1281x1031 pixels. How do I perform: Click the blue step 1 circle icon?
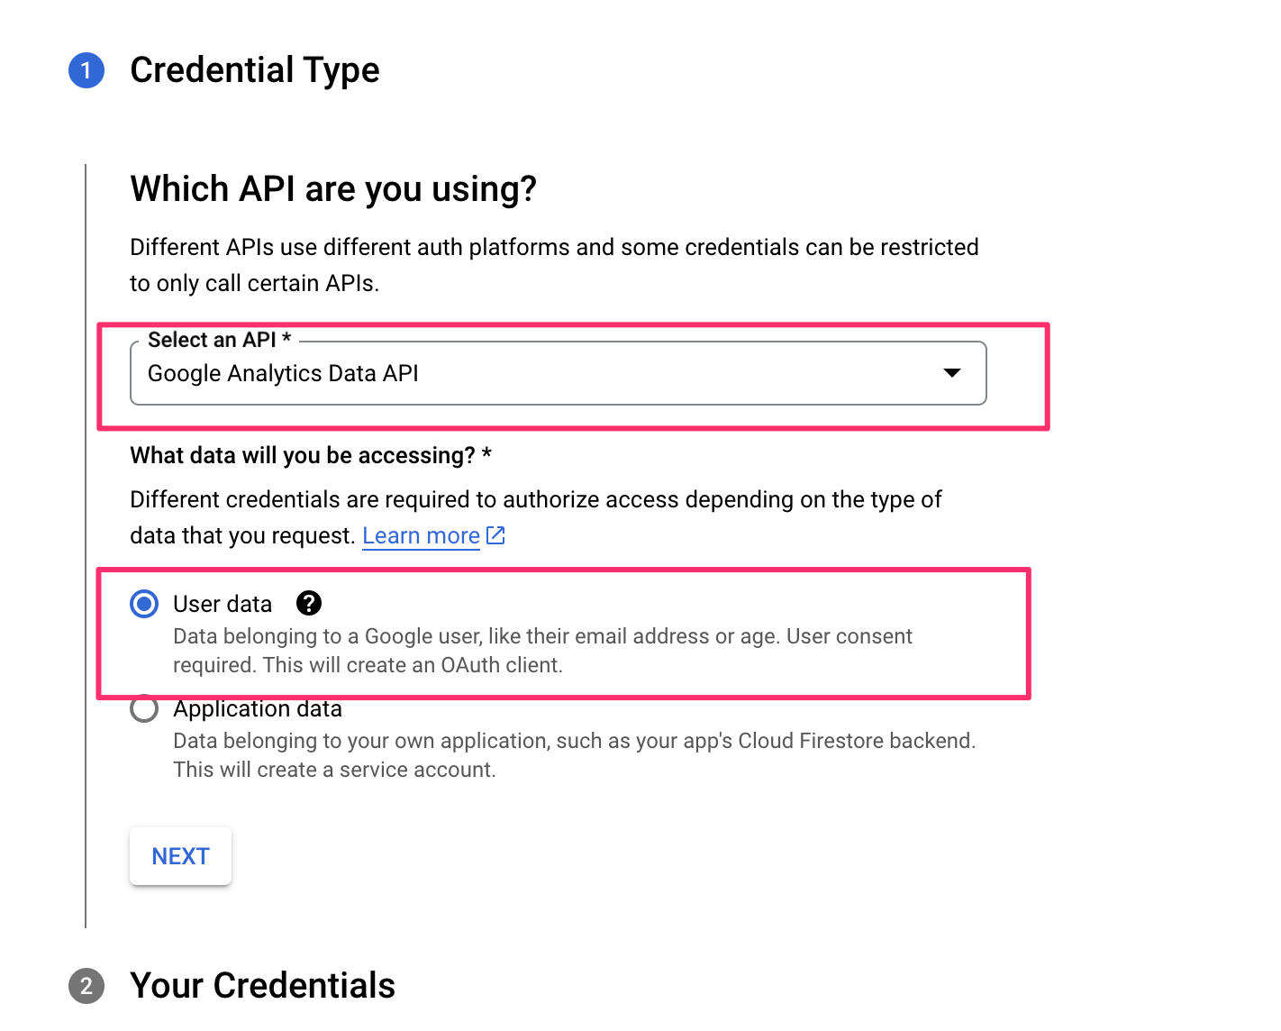(x=86, y=70)
